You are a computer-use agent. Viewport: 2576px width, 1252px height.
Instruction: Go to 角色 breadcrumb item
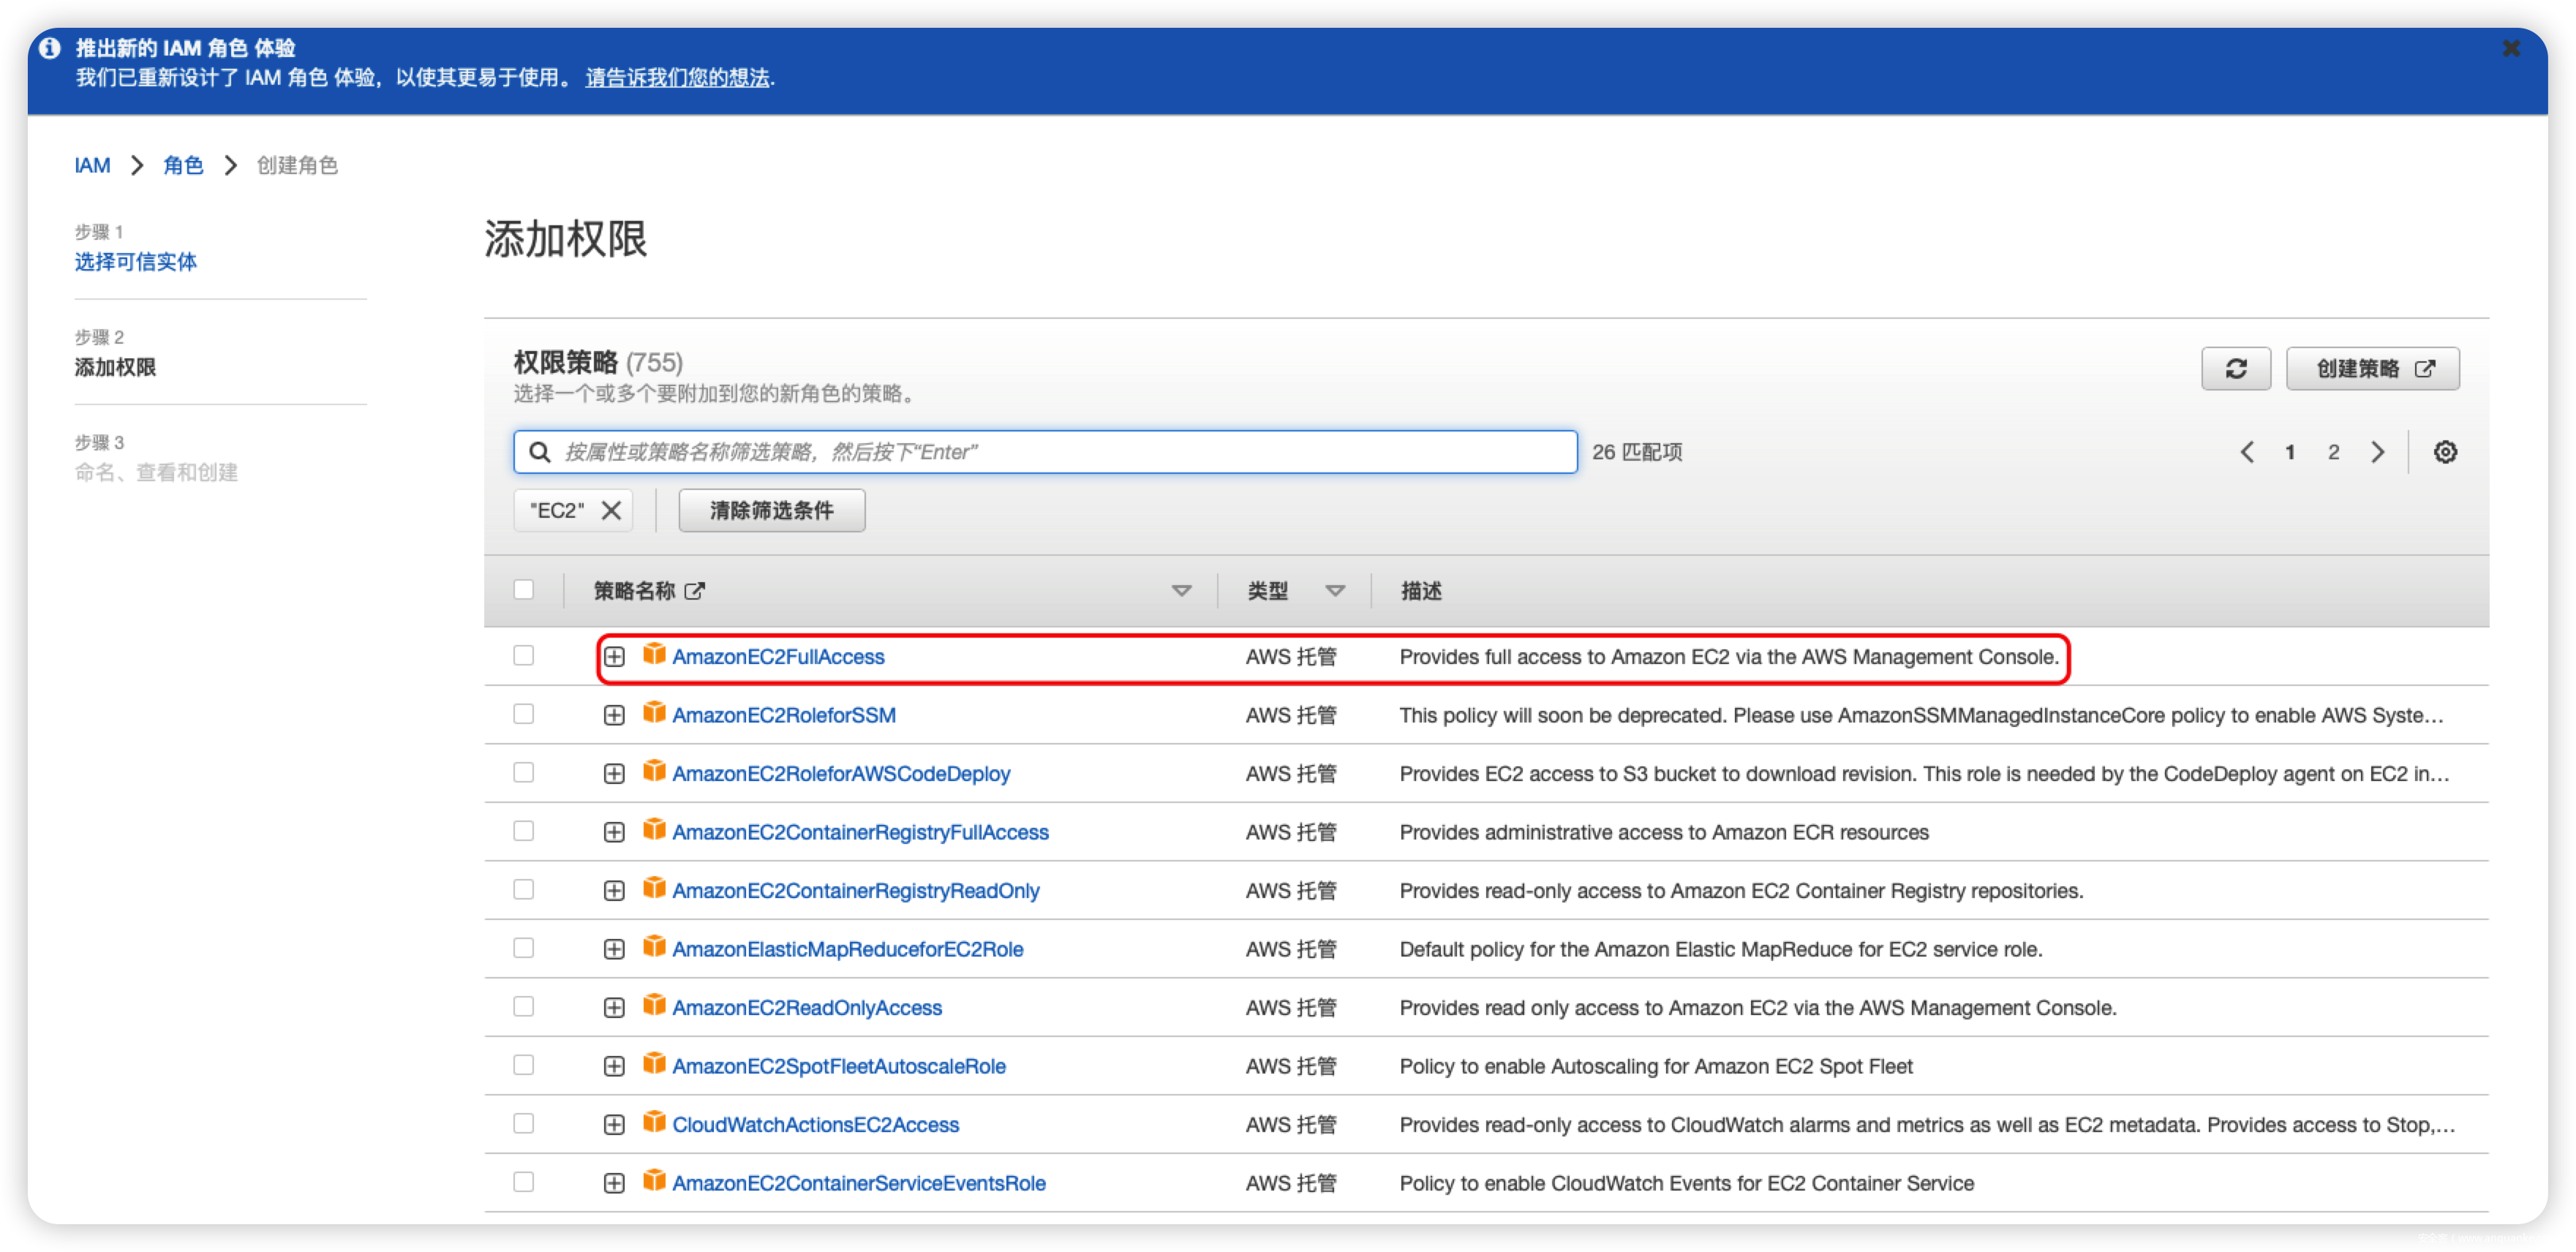click(183, 165)
